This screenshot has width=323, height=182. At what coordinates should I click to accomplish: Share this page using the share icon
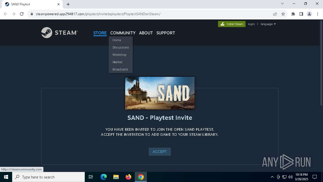pyautogui.click(x=275, y=14)
